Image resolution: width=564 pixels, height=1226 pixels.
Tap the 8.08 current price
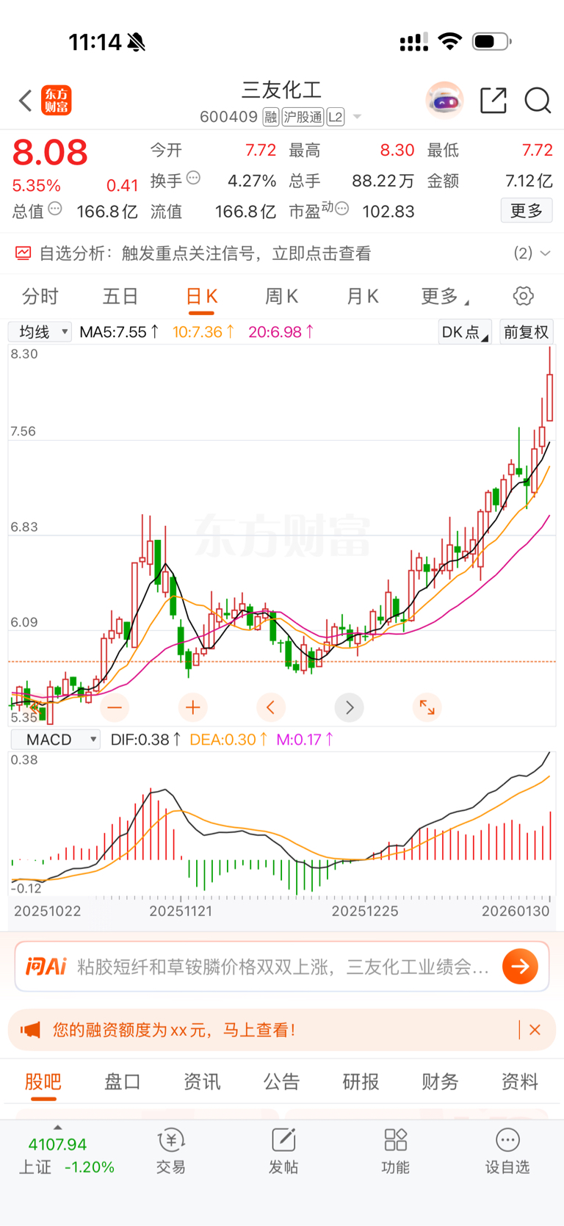(x=50, y=153)
